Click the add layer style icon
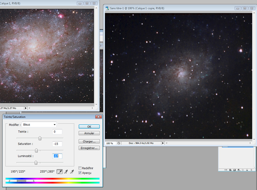This screenshot has width=257, height=190. tap(230, 170)
